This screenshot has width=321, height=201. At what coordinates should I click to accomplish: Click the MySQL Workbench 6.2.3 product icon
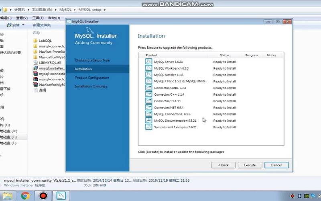[148, 68]
